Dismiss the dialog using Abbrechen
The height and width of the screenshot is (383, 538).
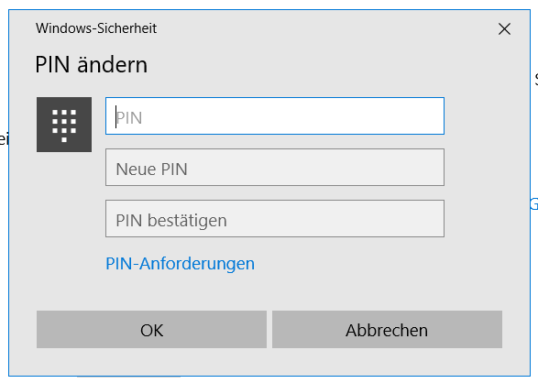click(x=387, y=330)
